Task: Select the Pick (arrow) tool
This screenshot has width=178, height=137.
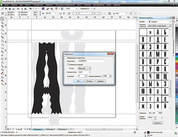Action: [x=2, y=19]
